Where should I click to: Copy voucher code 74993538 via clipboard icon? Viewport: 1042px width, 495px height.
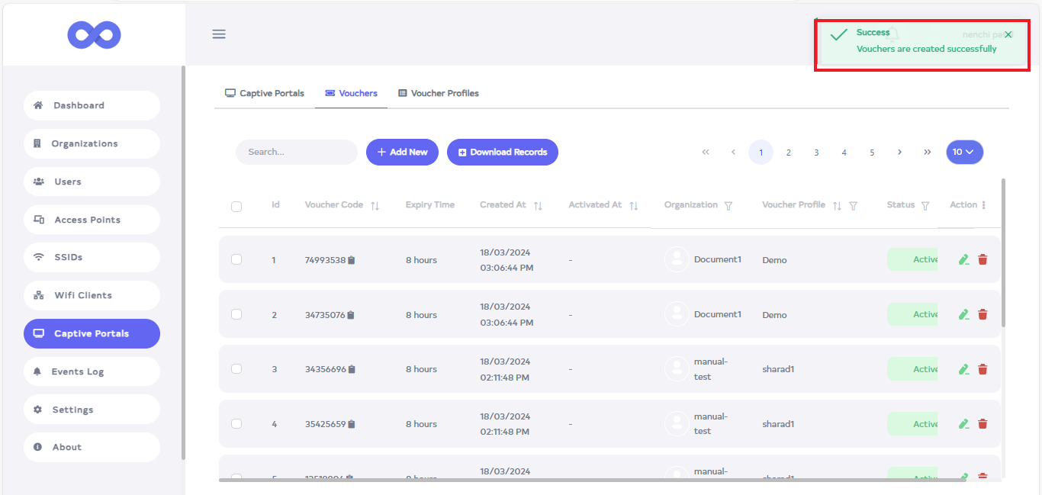(x=352, y=260)
